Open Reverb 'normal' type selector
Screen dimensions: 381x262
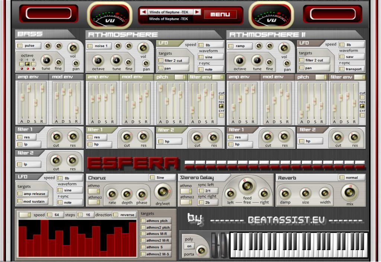[352, 177]
